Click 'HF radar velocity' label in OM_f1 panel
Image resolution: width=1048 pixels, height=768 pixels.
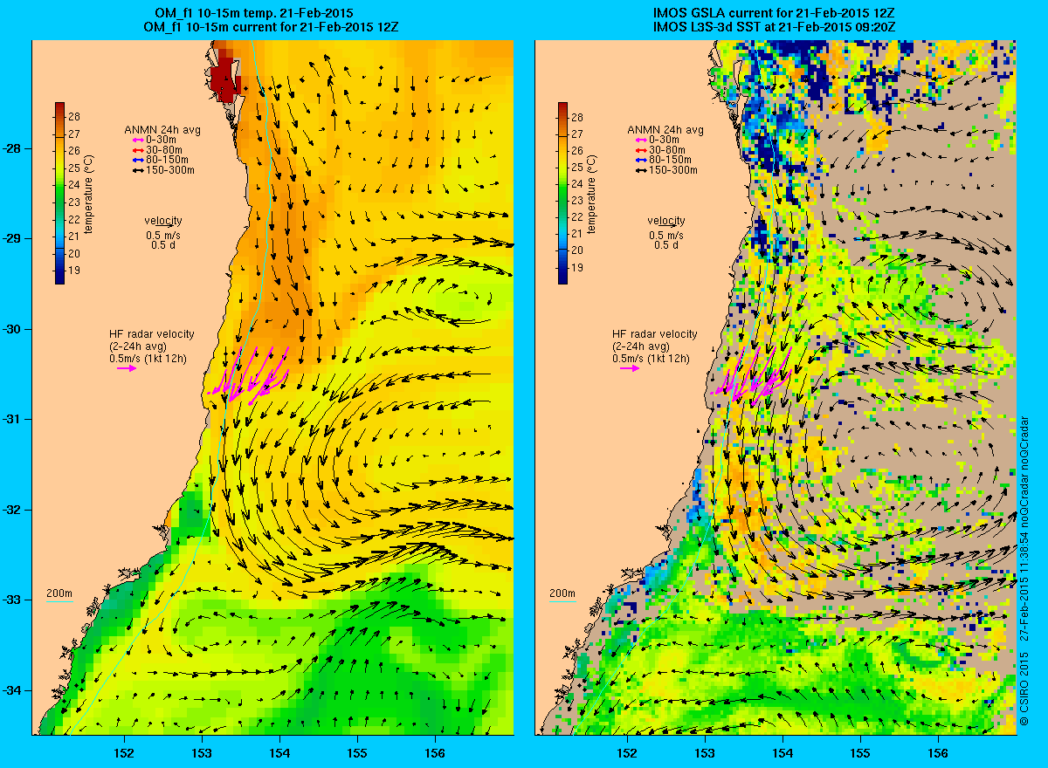[x=151, y=334]
